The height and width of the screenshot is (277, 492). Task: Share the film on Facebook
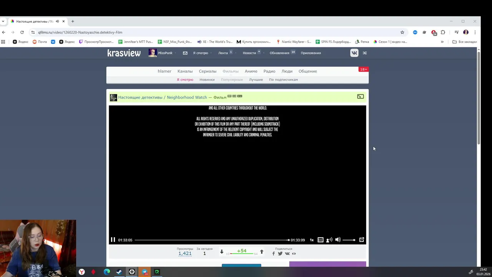tap(274, 254)
